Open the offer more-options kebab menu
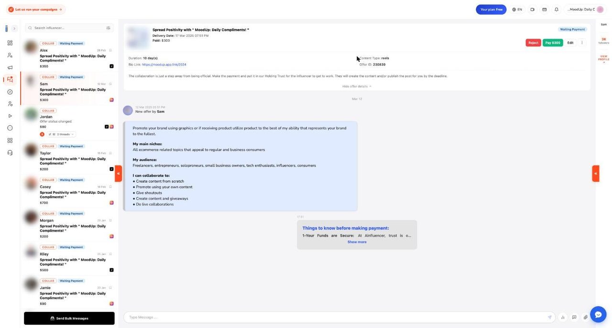This screenshot has height=328, width=612. pyautogui.click(x=582, y=42)
